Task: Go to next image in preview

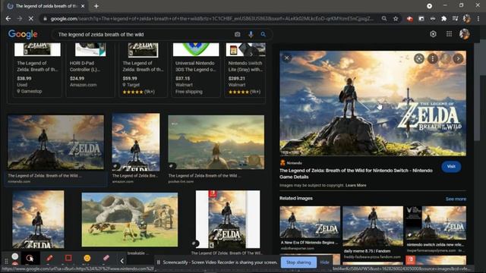Action: pyautogui.click(x=458, y=58)
